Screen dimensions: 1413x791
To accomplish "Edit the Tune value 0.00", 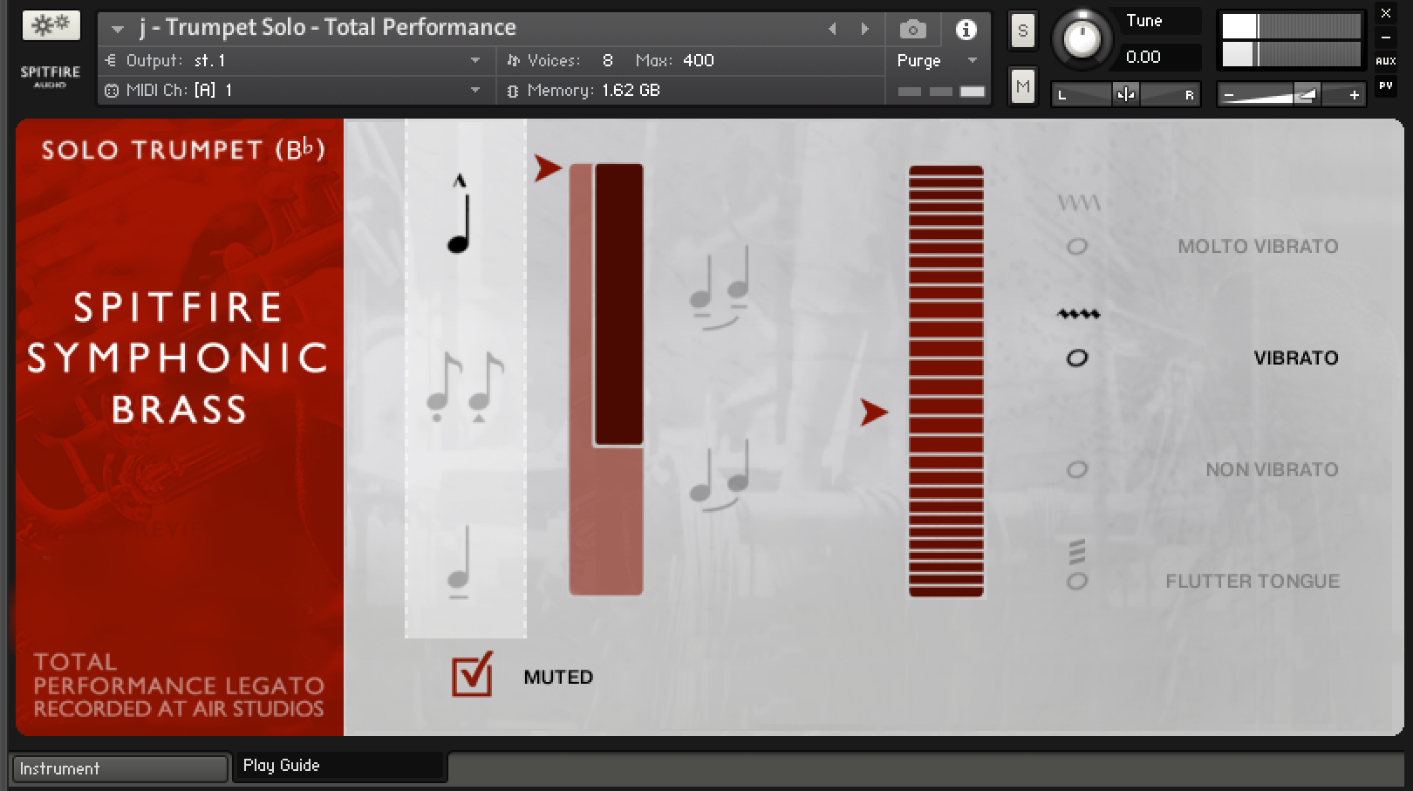I will point(1143,58).
